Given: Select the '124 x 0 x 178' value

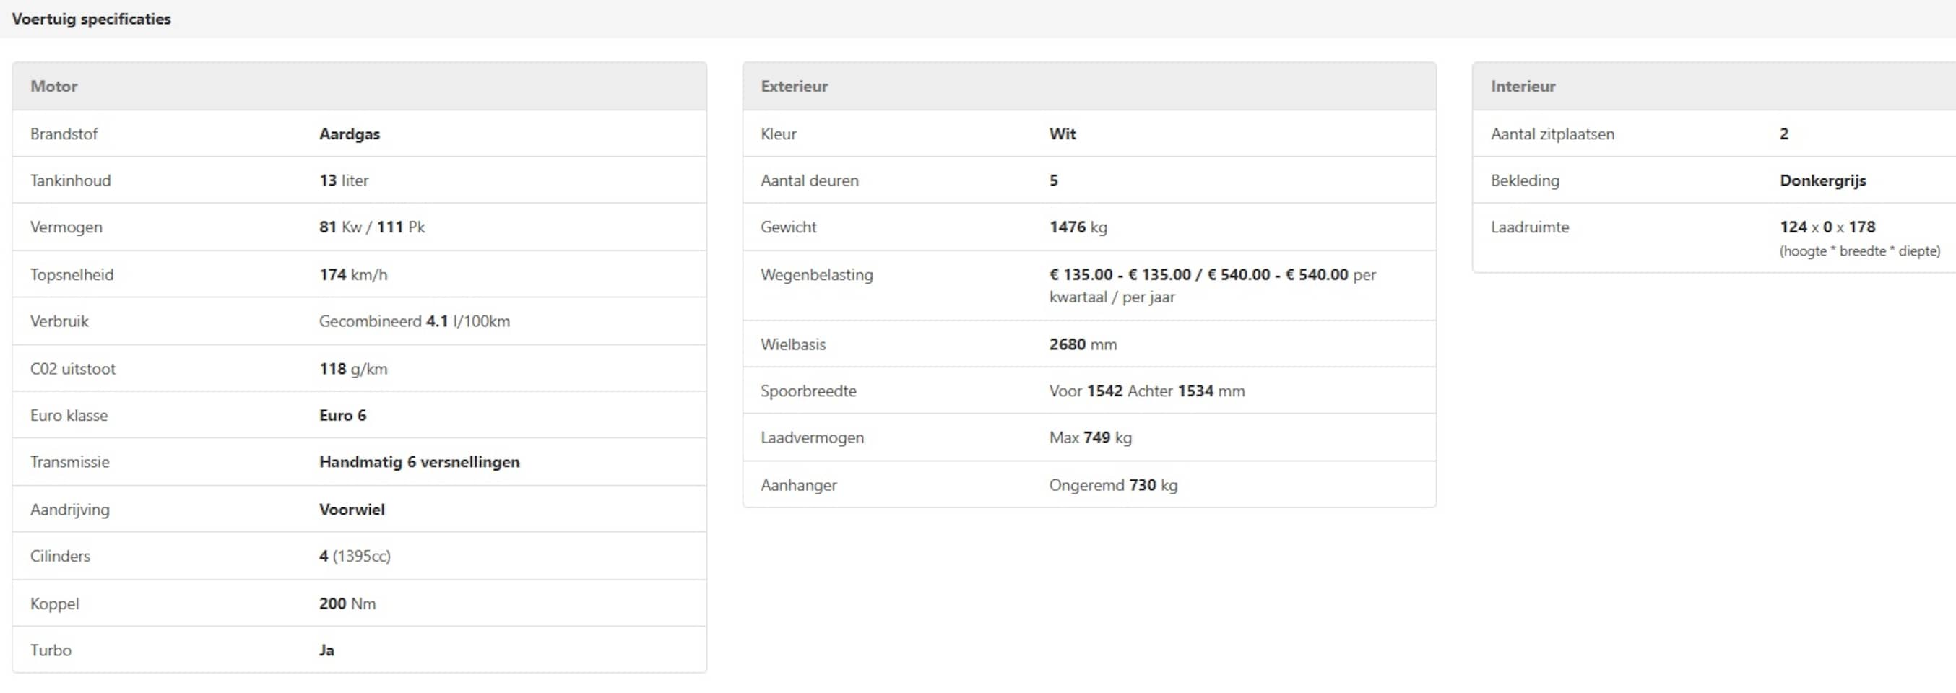Looking at the screenshot, I should [x=1827, y=227].
